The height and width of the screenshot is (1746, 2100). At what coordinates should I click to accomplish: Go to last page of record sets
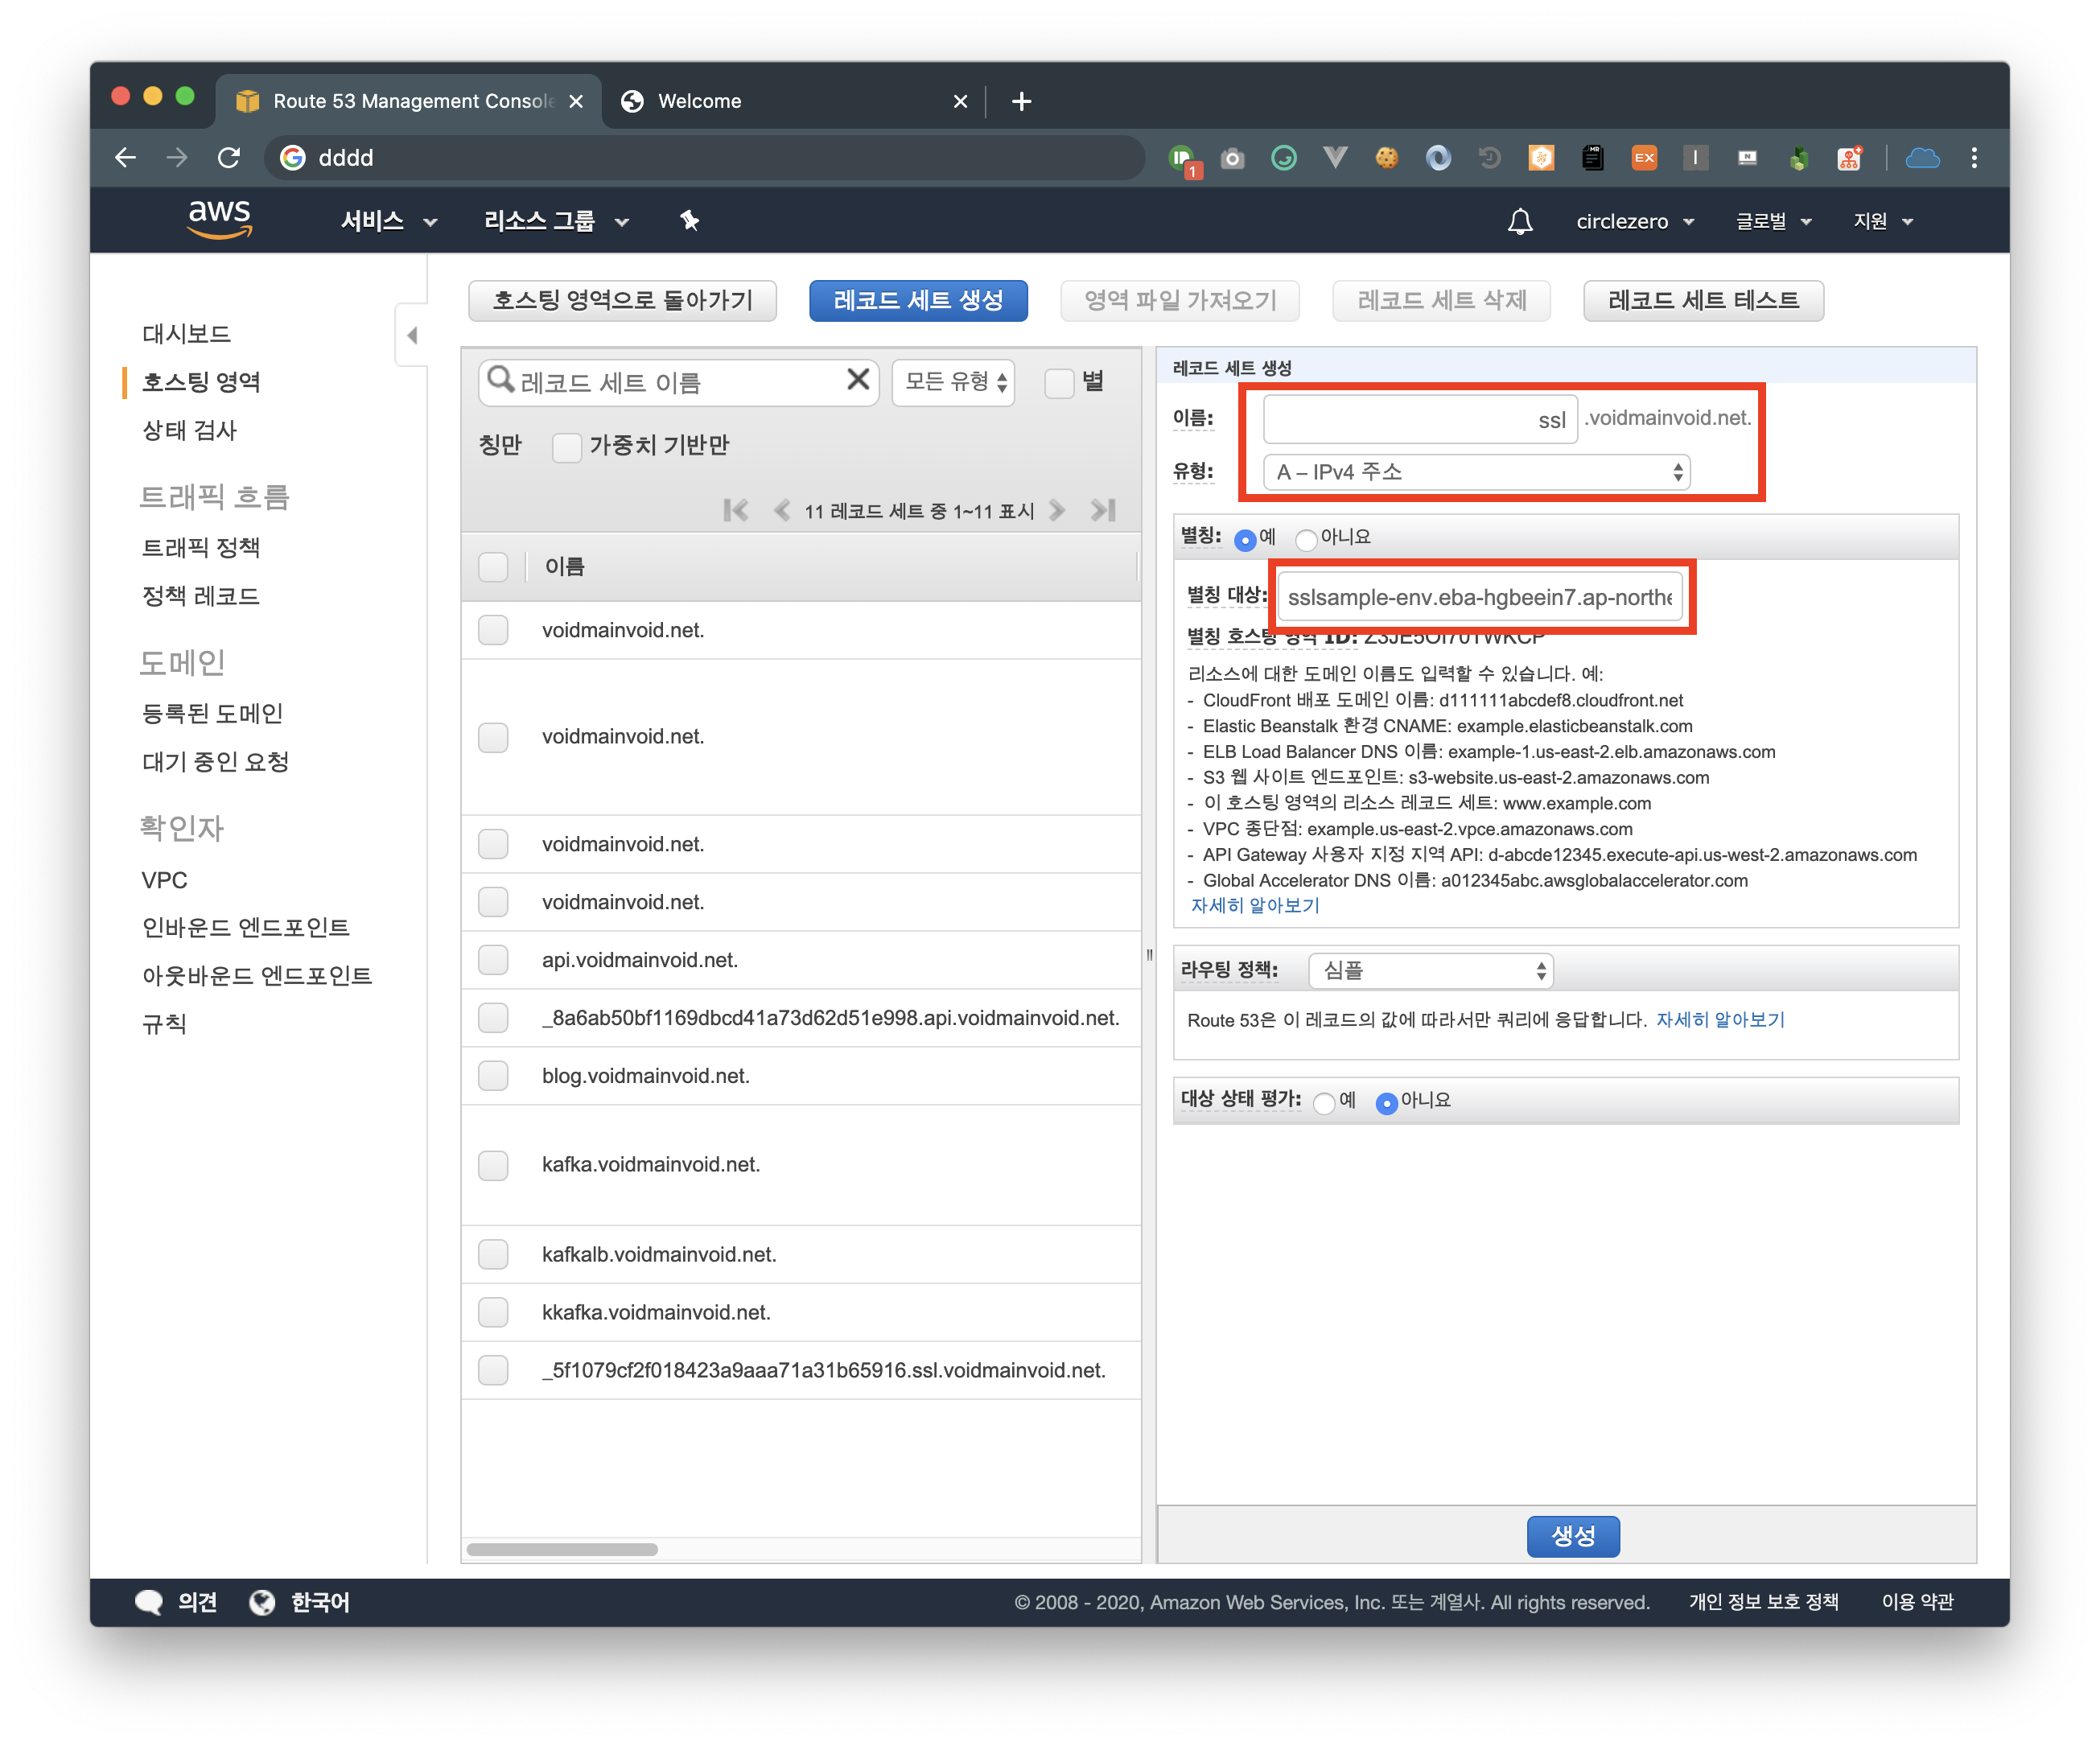coord(1103,511)
